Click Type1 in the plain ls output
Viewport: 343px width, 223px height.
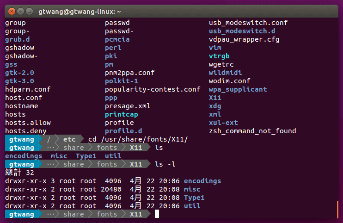tap(86, 156)
